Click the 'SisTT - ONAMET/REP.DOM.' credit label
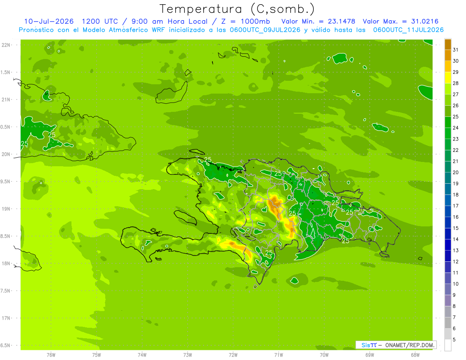 pos(396,345)
